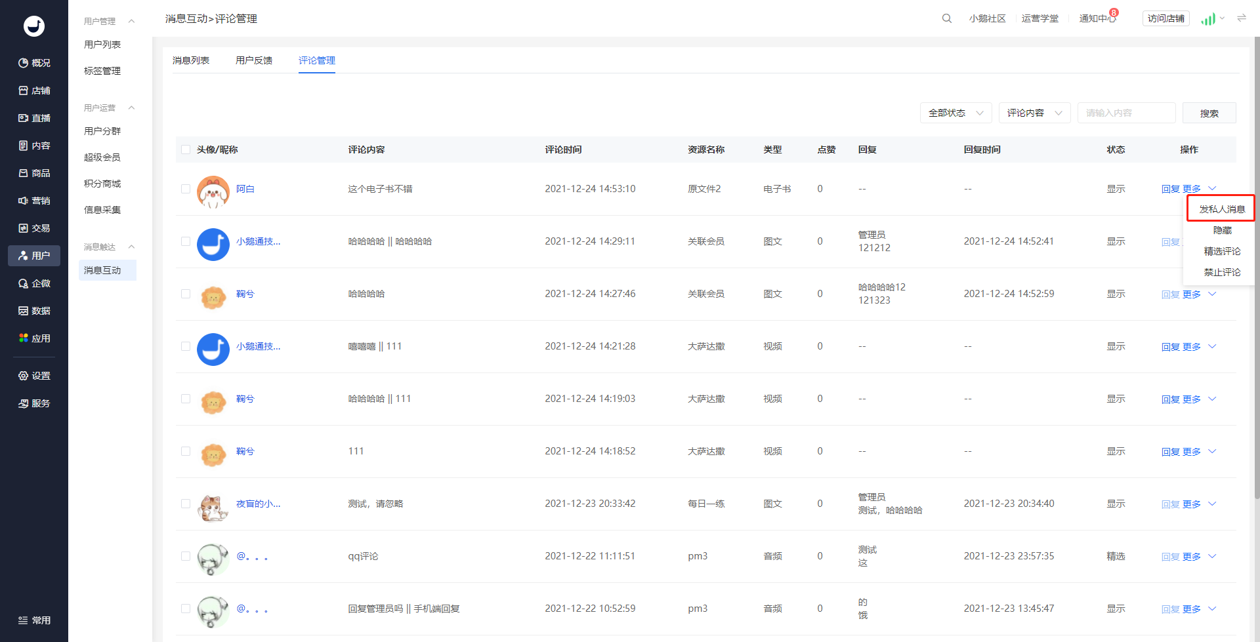Go to the 数据 data section
The height and width of the screenshot is (642, 1260).
point(34,311)
